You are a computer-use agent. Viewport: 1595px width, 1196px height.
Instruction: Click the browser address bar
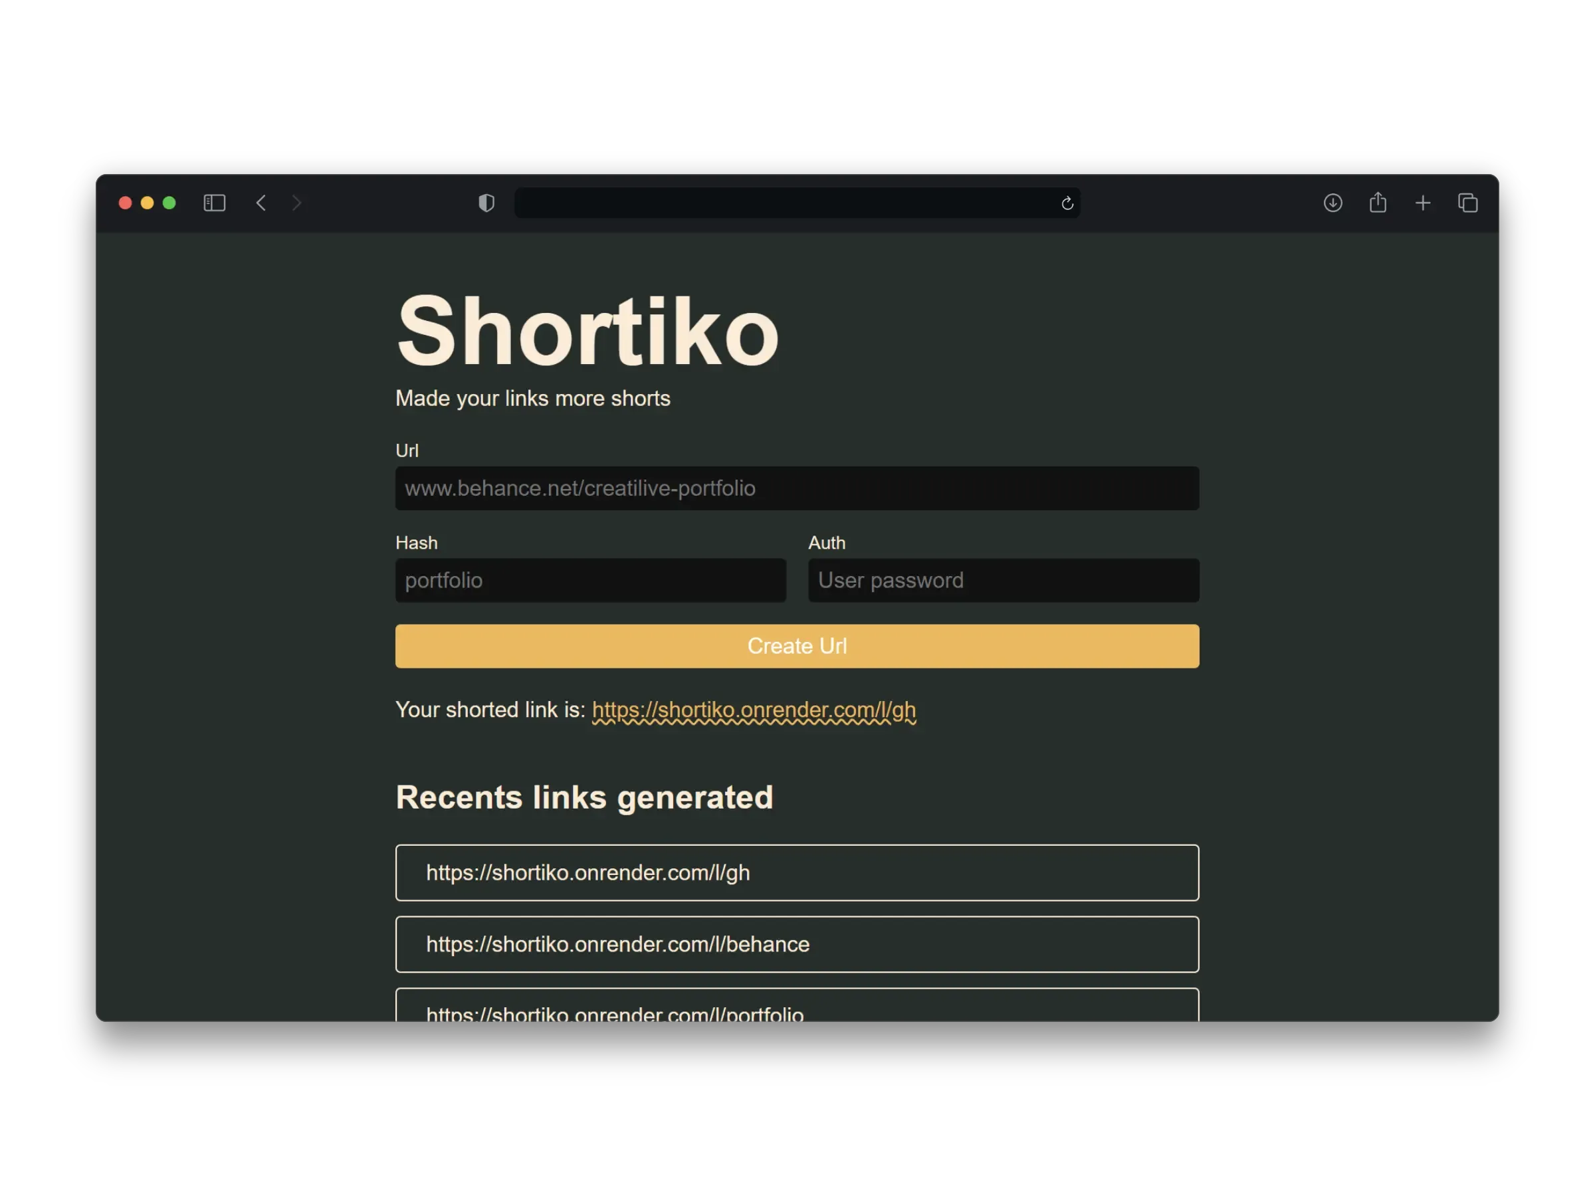pyautogui.click(x=797, y=203)
